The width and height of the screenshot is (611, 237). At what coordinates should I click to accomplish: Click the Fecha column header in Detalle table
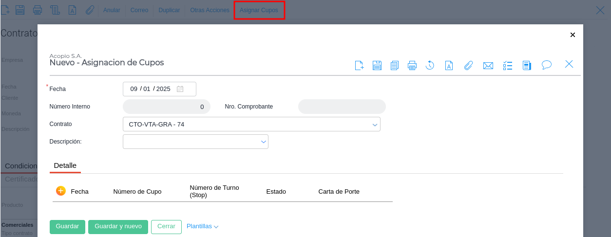80,192
